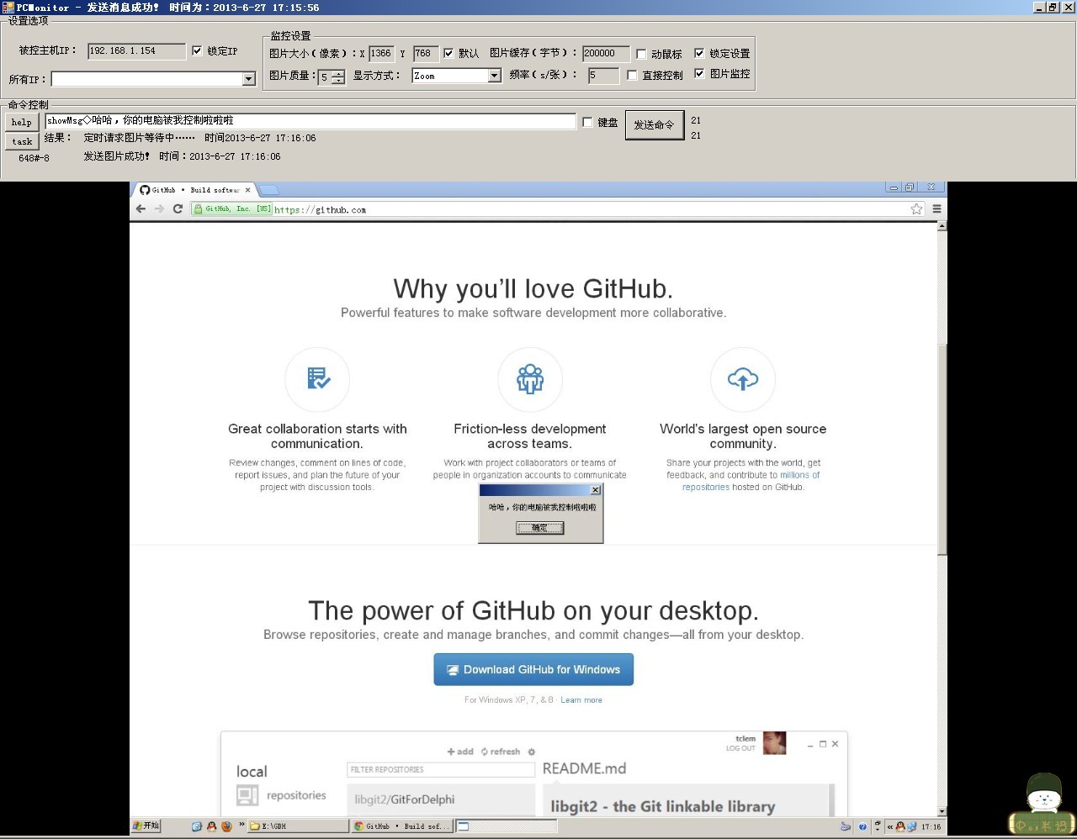This screenshot has height=839, width=1077.
Task: Click the image height Y field
Action: [426, 54]
